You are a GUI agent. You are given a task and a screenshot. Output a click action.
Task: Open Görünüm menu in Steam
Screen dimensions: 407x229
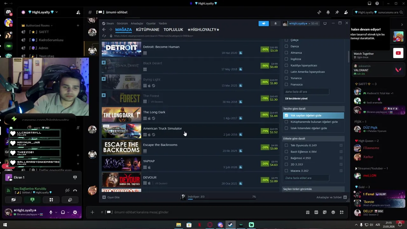pyautogui.click(x=122, y=24)
